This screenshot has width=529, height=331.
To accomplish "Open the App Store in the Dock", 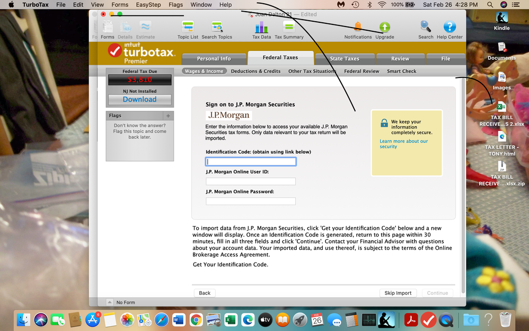I will (92, 319).
